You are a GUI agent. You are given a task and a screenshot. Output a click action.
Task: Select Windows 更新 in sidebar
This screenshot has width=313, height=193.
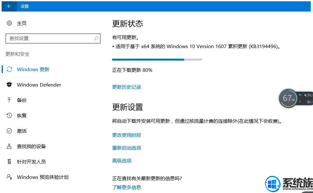click(33, 69)
